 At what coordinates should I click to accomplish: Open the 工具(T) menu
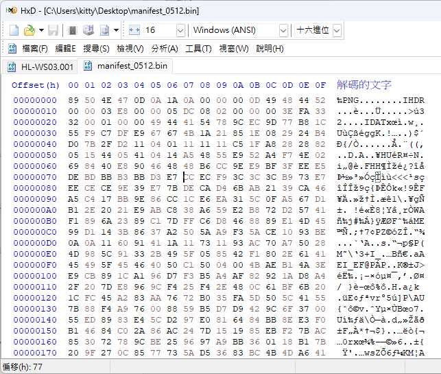(199, 49)
